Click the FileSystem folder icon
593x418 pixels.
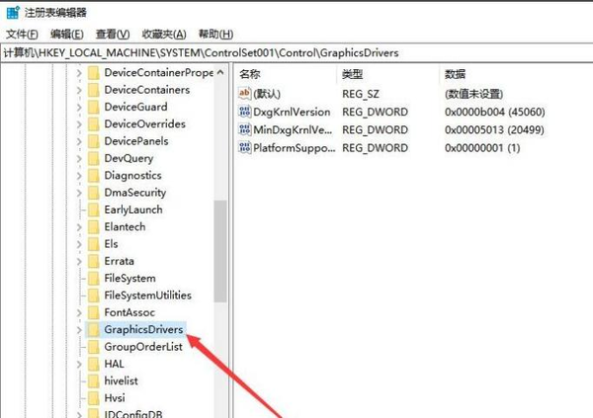[94, 279]
